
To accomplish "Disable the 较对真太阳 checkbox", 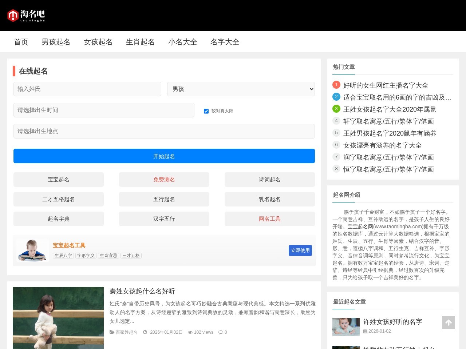I will tap(206, 111).
